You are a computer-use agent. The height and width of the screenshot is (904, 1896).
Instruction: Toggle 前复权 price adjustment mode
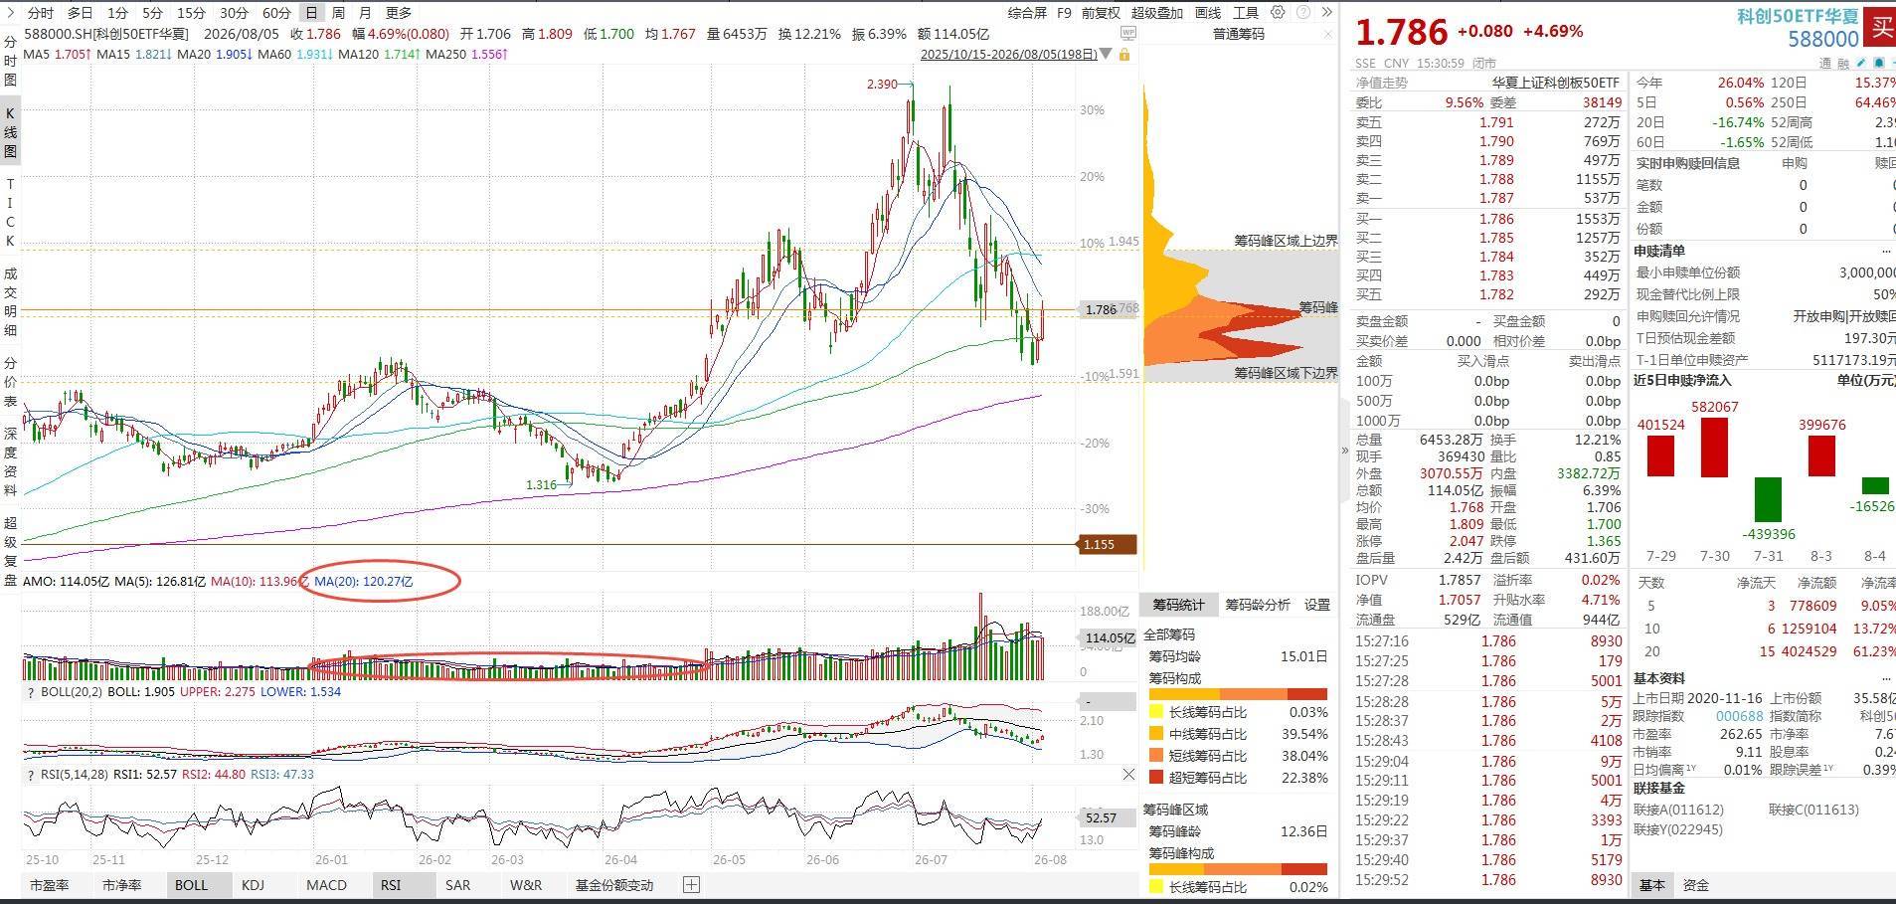click(1101, 13)
